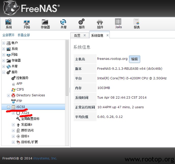Click the 系统 icon in tree
The width and height of the screenshot is (175, 164).
tap(9, 49)
